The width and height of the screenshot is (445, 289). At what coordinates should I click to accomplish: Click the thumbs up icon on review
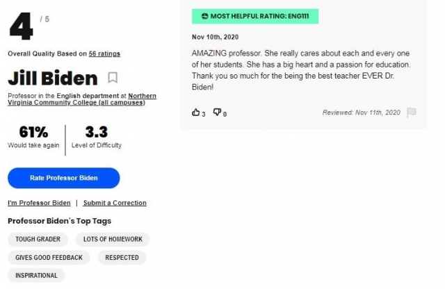(195, 113)
